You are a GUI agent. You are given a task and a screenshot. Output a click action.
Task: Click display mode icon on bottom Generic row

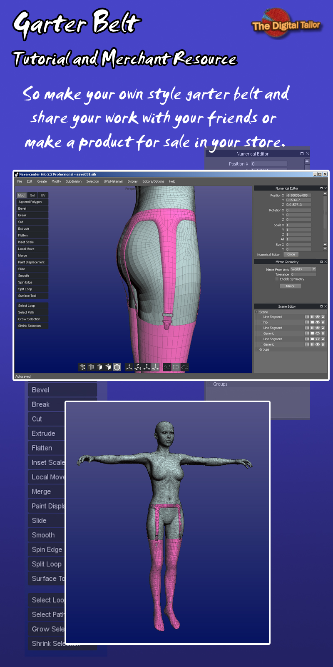(307, 344)
